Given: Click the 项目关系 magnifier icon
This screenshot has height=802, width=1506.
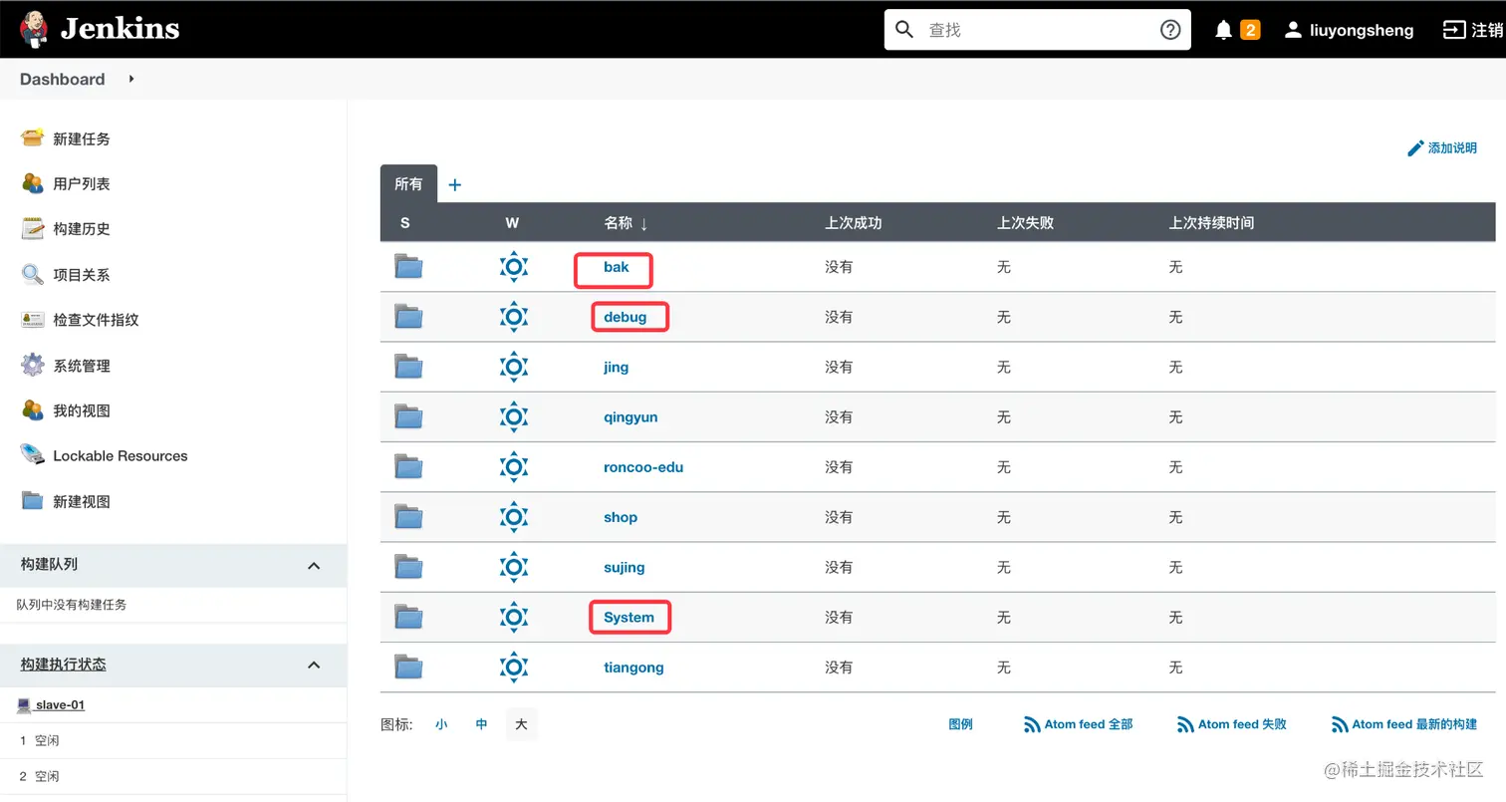Looking at the screenshot, I should [x=33, y=274].
